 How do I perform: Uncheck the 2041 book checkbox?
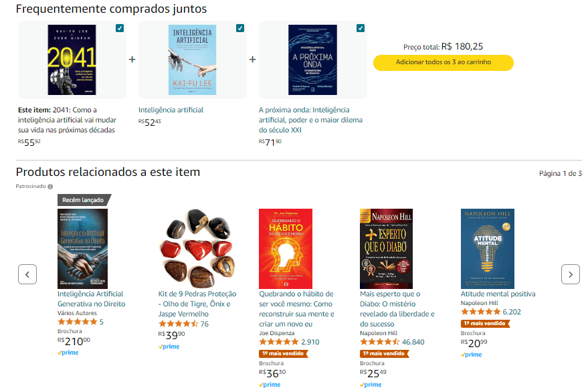(119, 28)
